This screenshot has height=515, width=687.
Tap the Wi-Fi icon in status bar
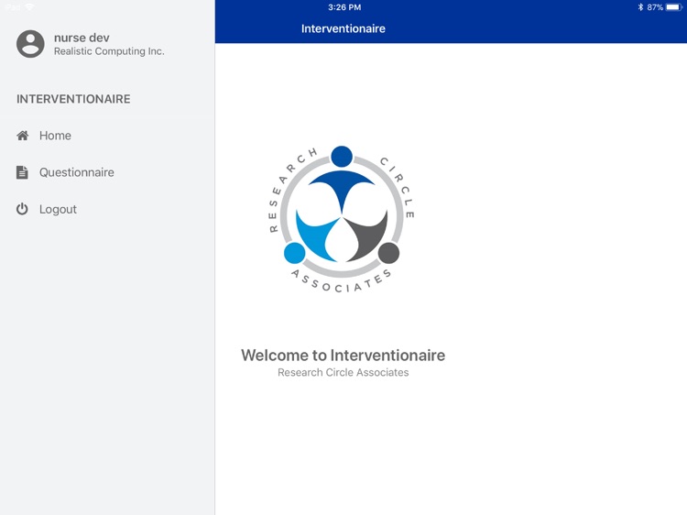(29, 7)
